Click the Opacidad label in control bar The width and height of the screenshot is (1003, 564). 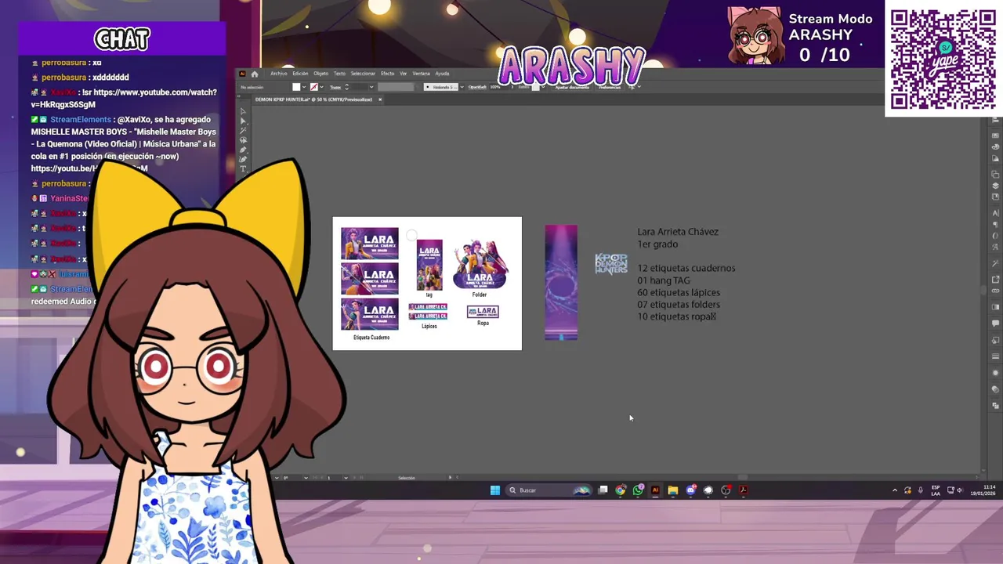tap(477, 87)
